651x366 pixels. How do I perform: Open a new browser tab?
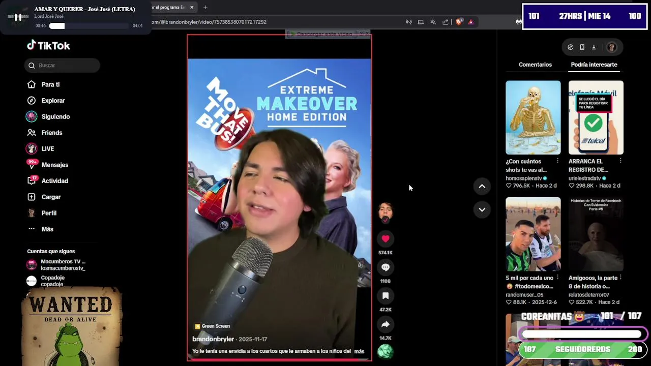(205, 8)
